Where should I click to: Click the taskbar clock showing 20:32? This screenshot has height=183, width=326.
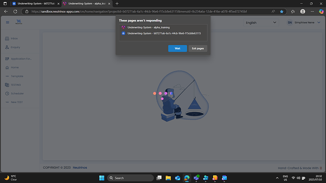[316, 178]
